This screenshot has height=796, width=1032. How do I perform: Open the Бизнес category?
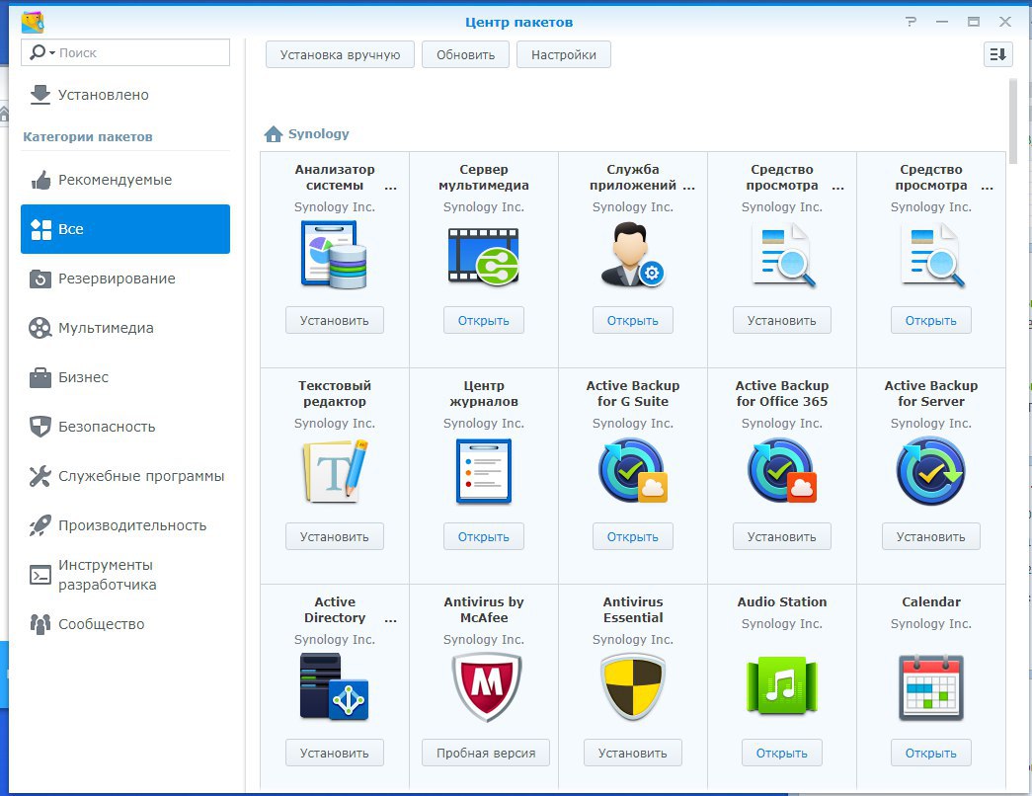pyautogui.click(x=125, y=377)
